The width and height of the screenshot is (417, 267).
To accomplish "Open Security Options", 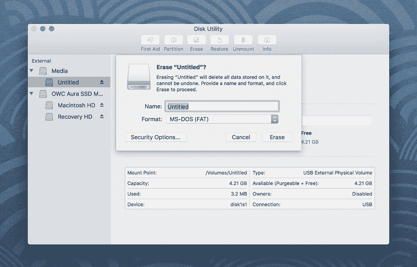I will tap(155, 137).
